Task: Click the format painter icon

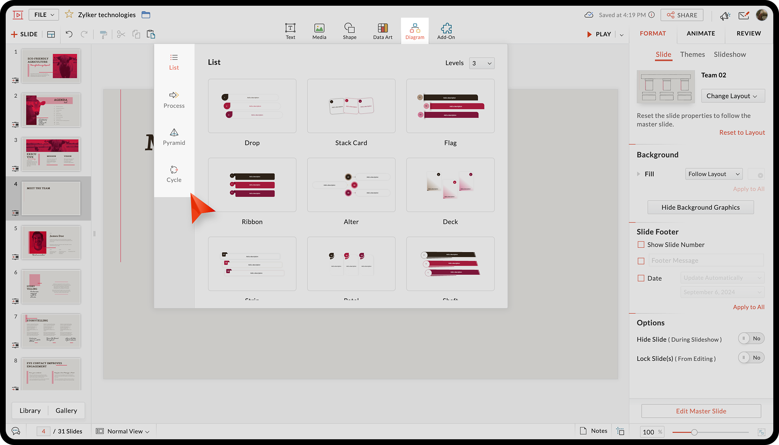Action: pos(103,34)
